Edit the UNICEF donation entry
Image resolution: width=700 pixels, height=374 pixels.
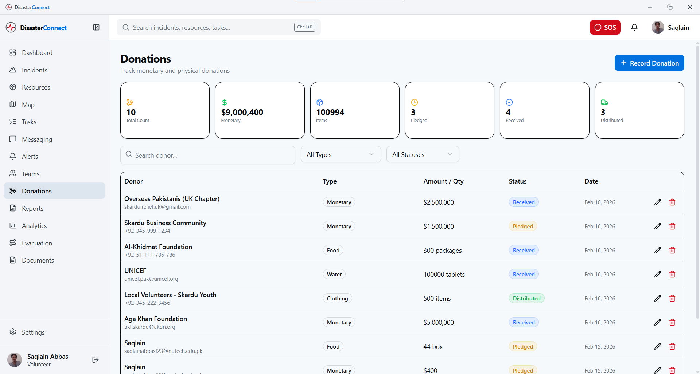658,274
